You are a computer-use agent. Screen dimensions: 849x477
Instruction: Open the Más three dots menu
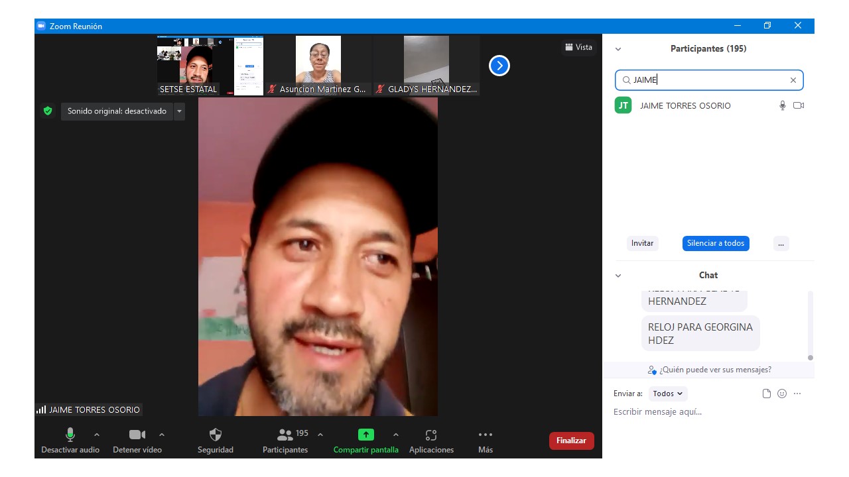(486, 435)
